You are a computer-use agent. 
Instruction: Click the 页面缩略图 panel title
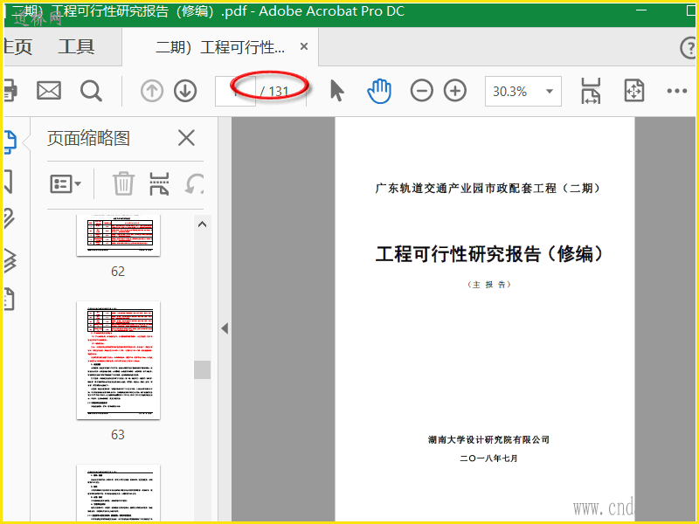point(88,138)
